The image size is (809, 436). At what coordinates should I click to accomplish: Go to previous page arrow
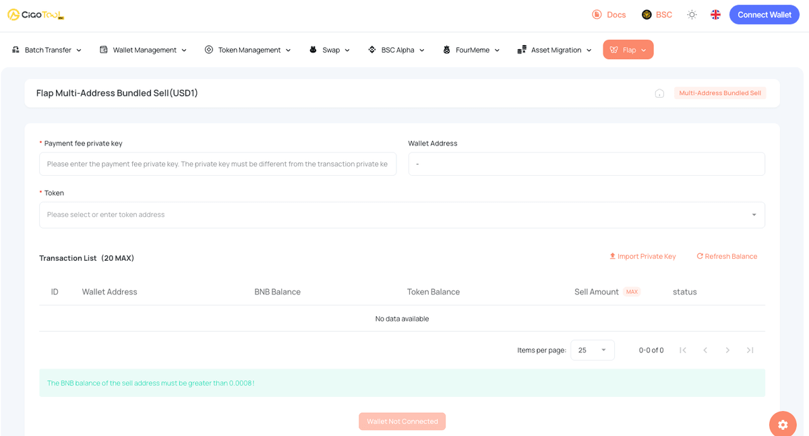[705, 350]
